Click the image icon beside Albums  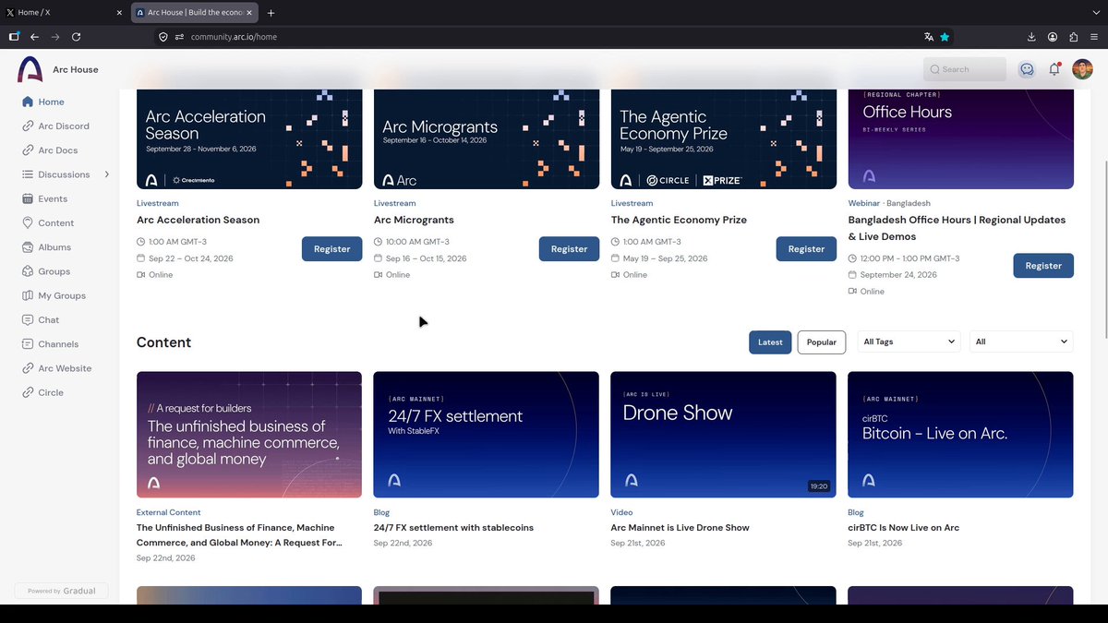click(x=29, y=247)
